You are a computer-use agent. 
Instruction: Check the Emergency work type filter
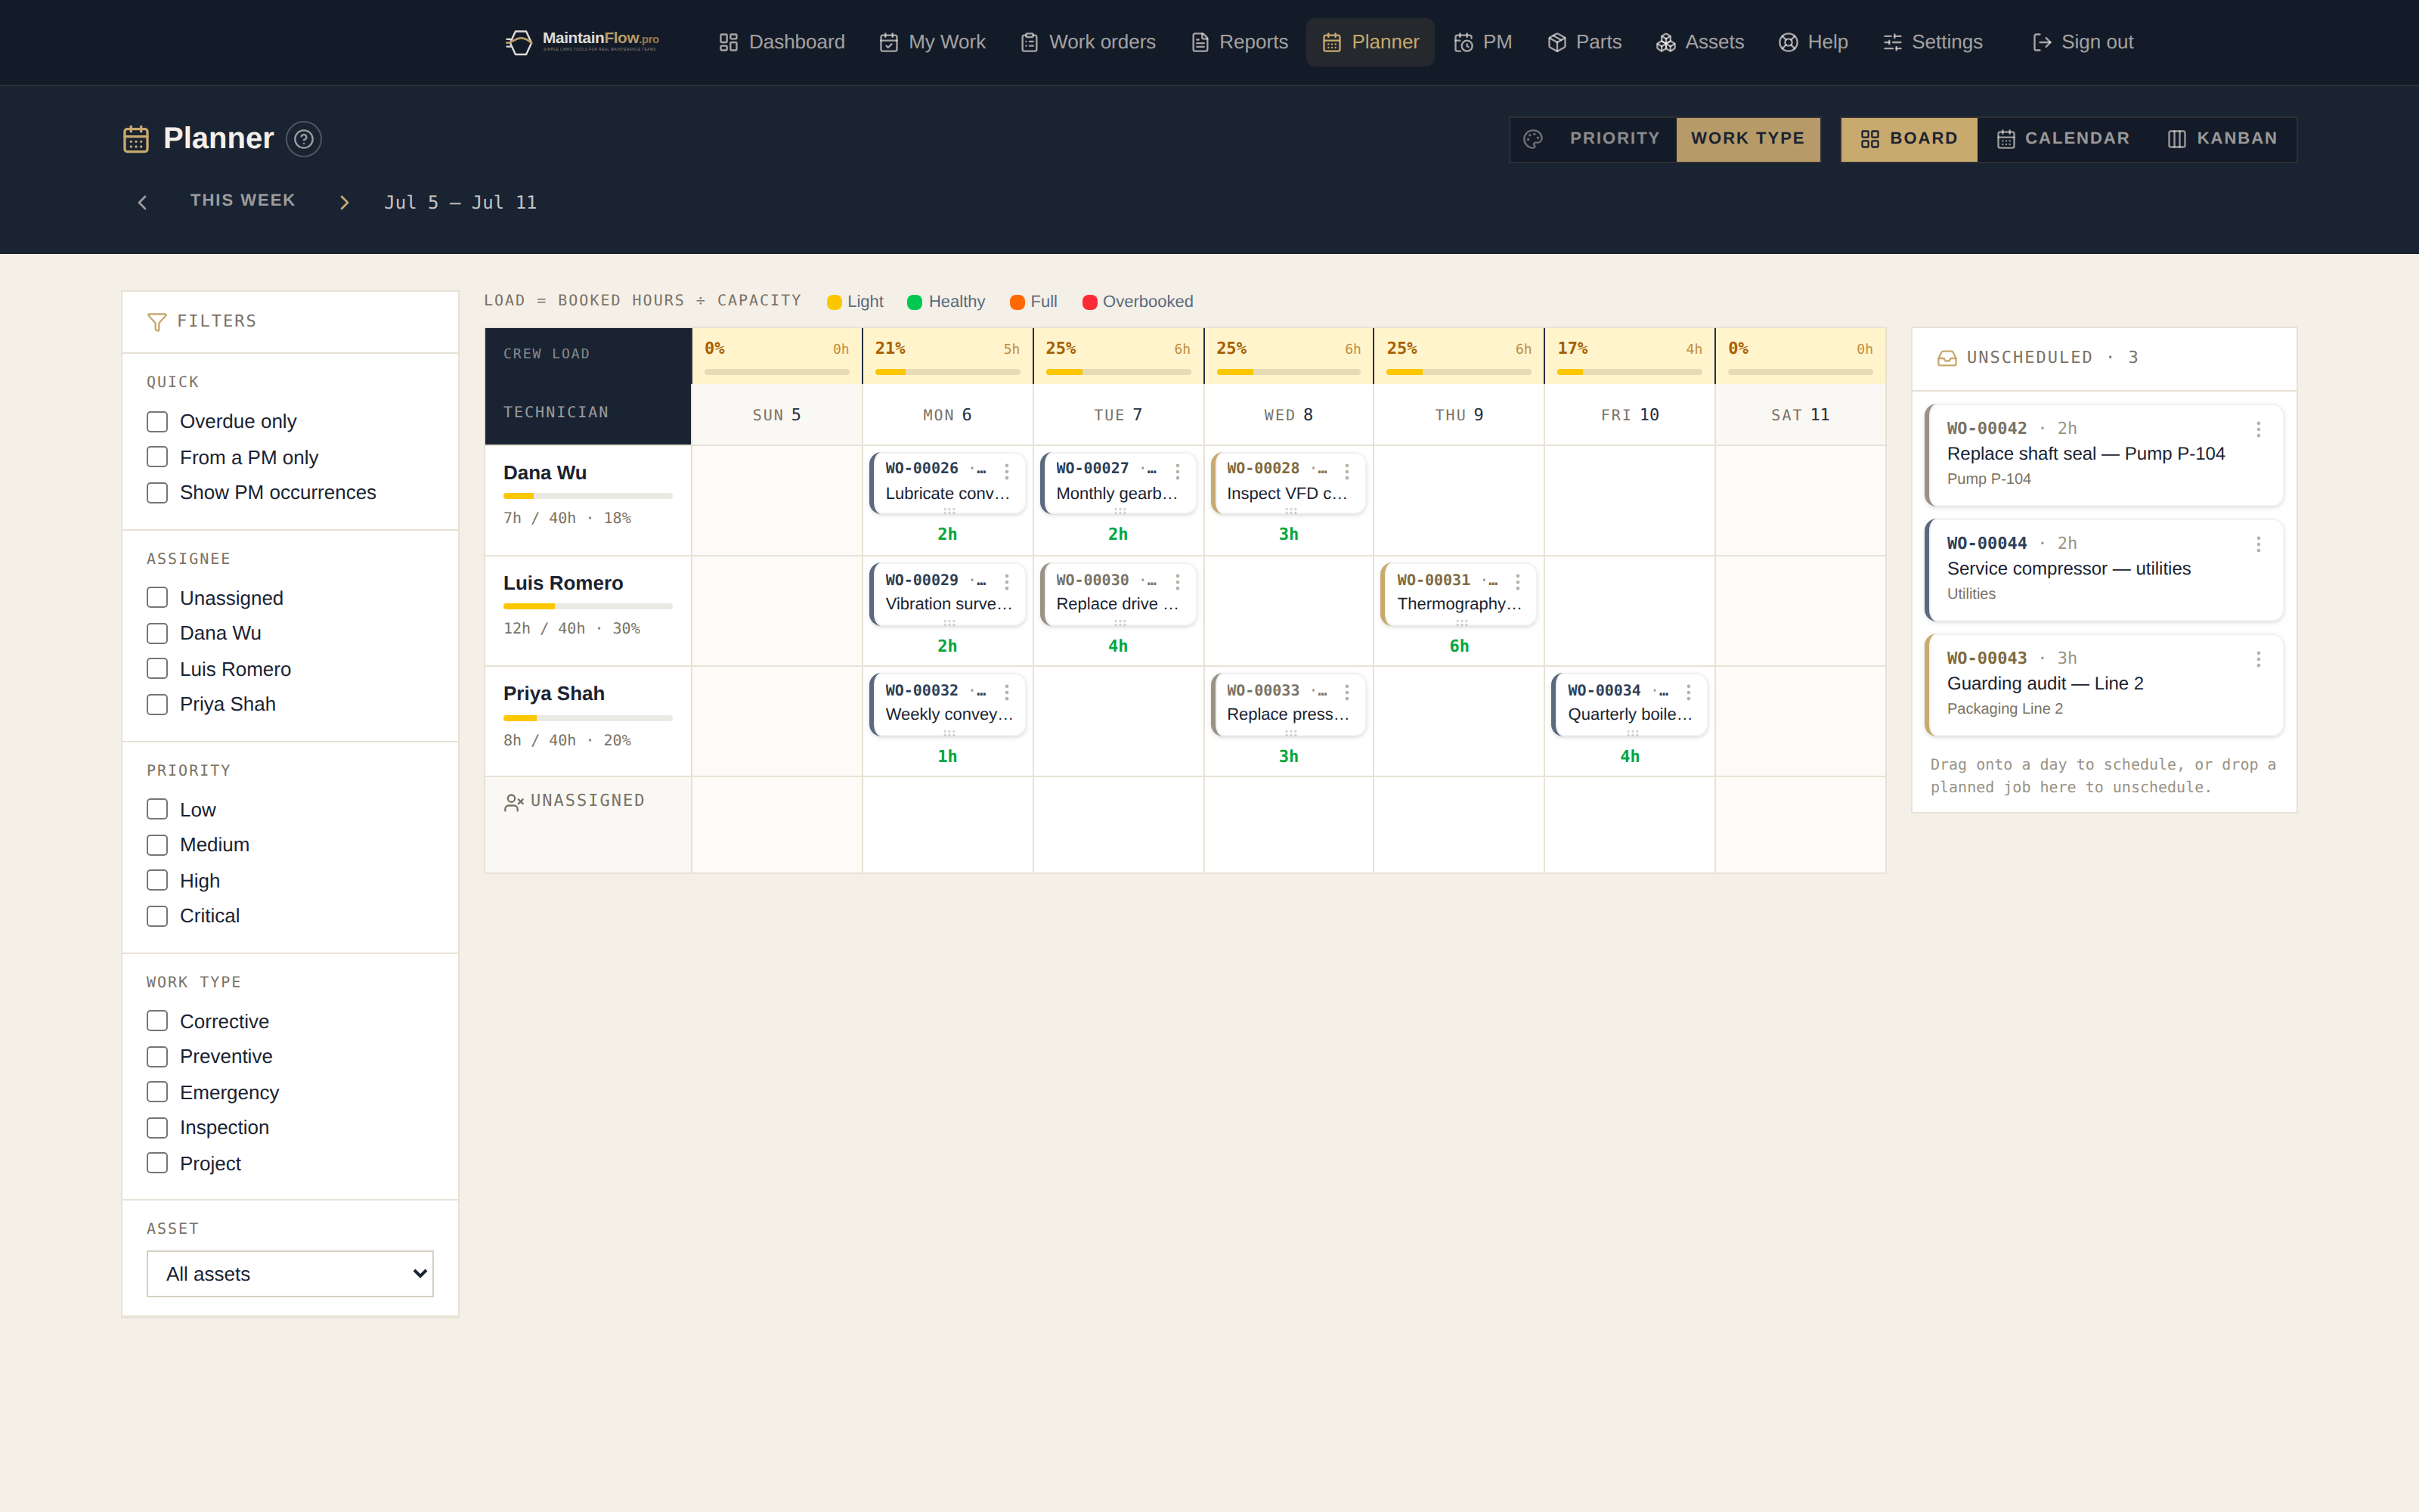(157, 1092)
